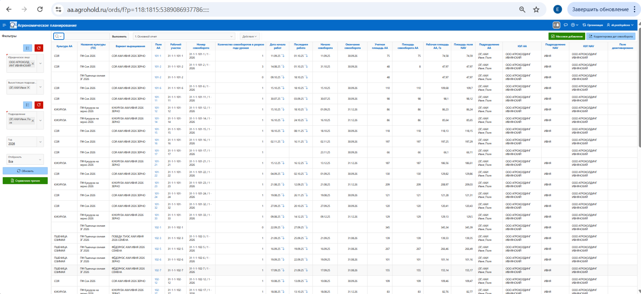Image resolution: width=641 pixels, height=294 pixels.
Task: Click the Массовое добавление button
Action: (x=567, y=36)
